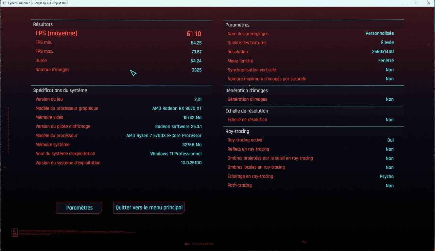Click 'Non' in the Path-tracing row

coord(390,186)
